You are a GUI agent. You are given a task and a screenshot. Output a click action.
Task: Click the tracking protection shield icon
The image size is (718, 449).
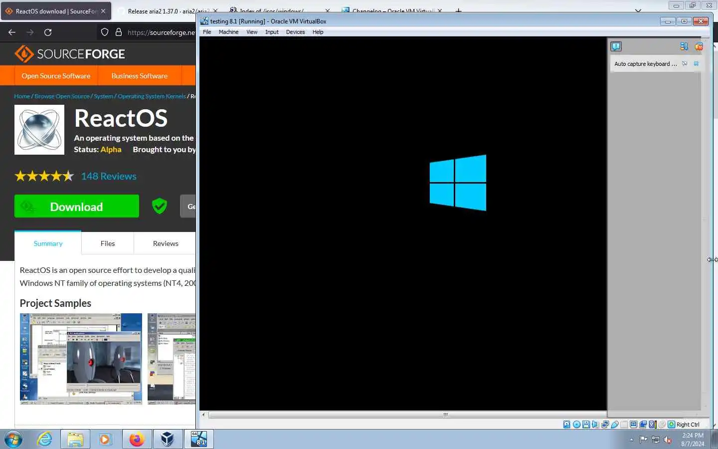(105, 32)
